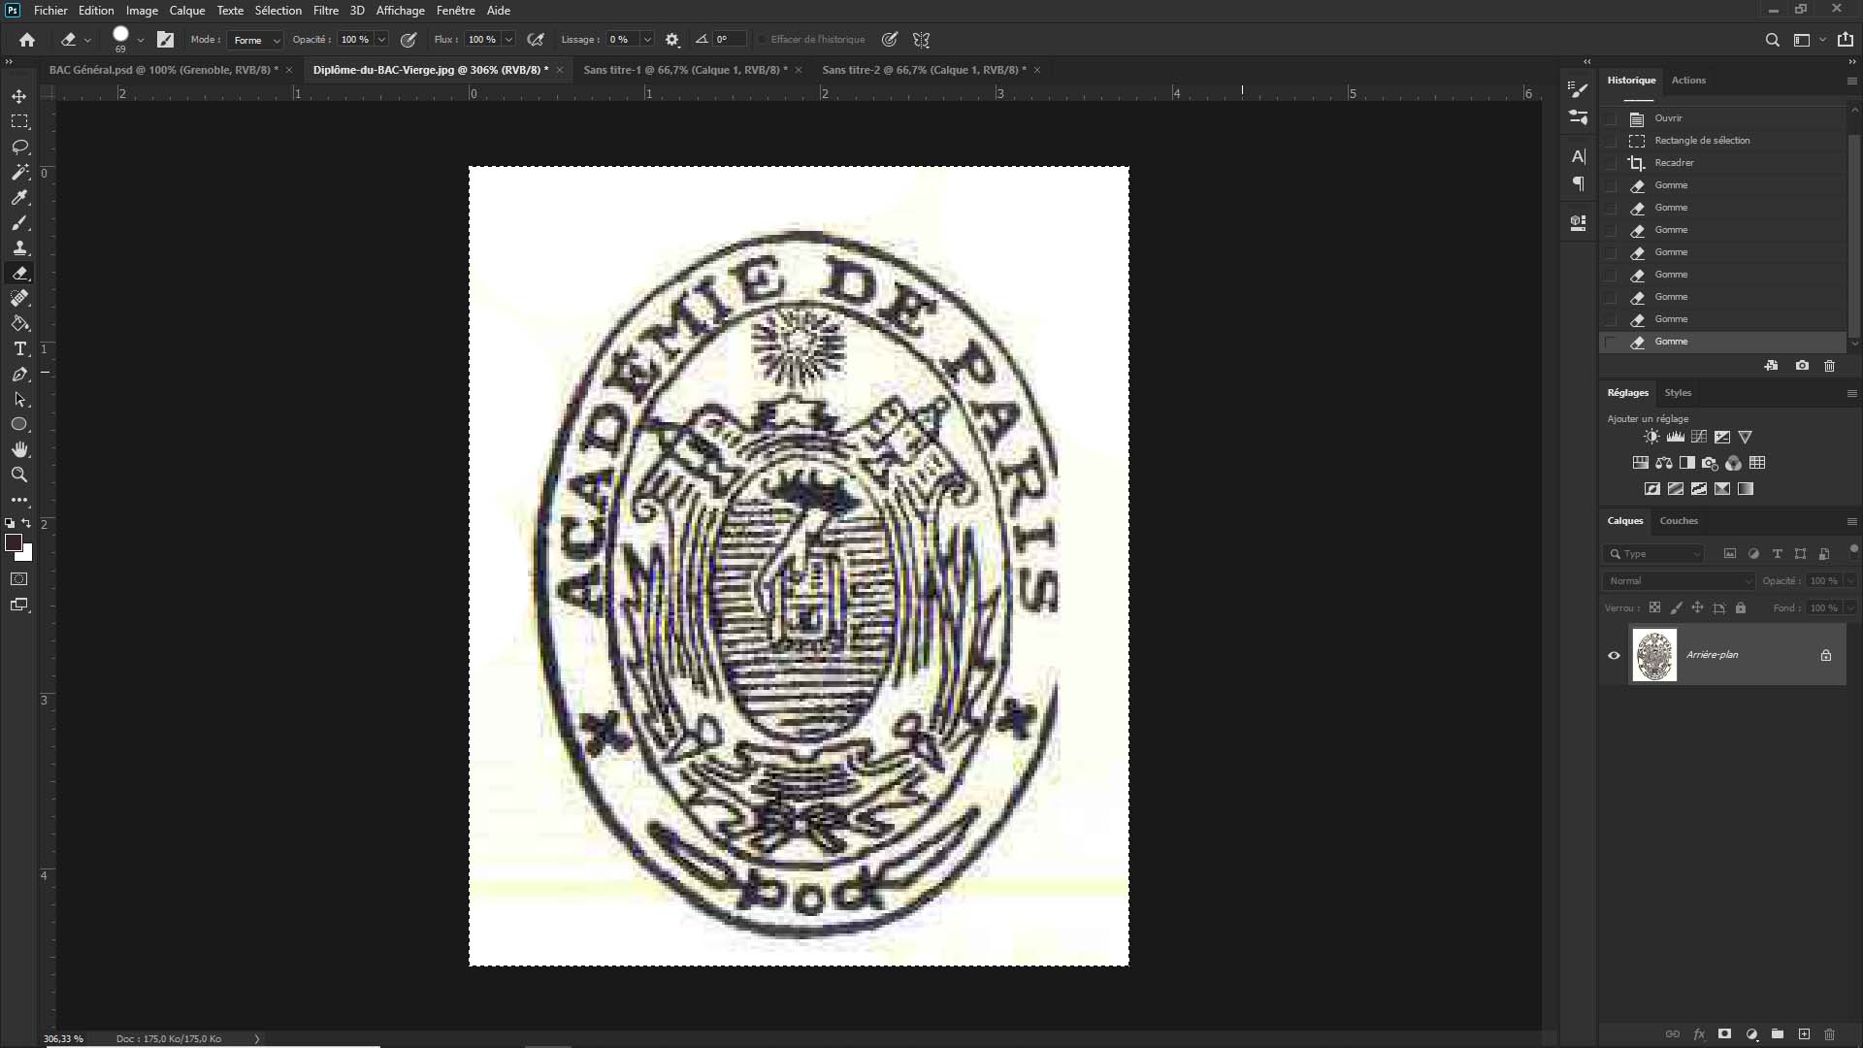Select the Paint Bucket tool

click(19, 323)
